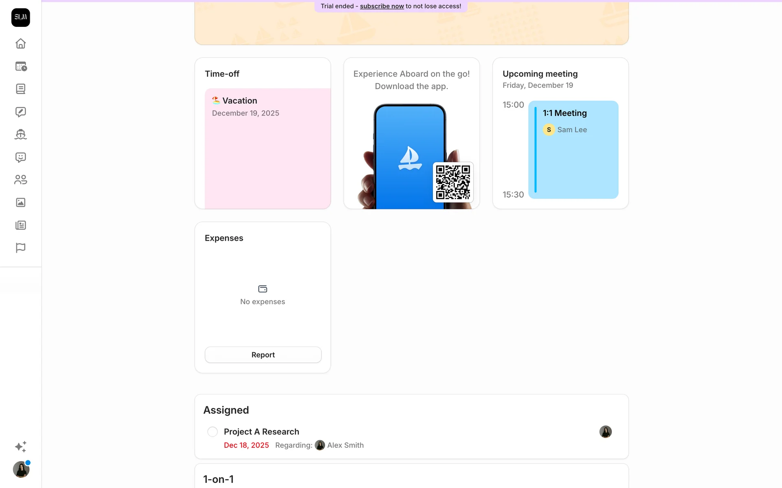Open the people team sidebar icon
This screenshot has width=782, height=488.
click(x=20, y=180)
